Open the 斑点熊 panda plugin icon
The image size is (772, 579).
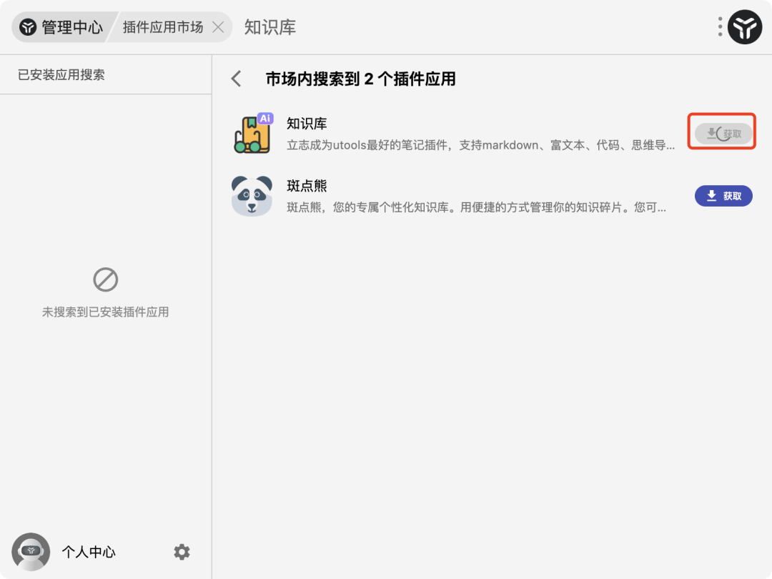[x=252, y=196]
